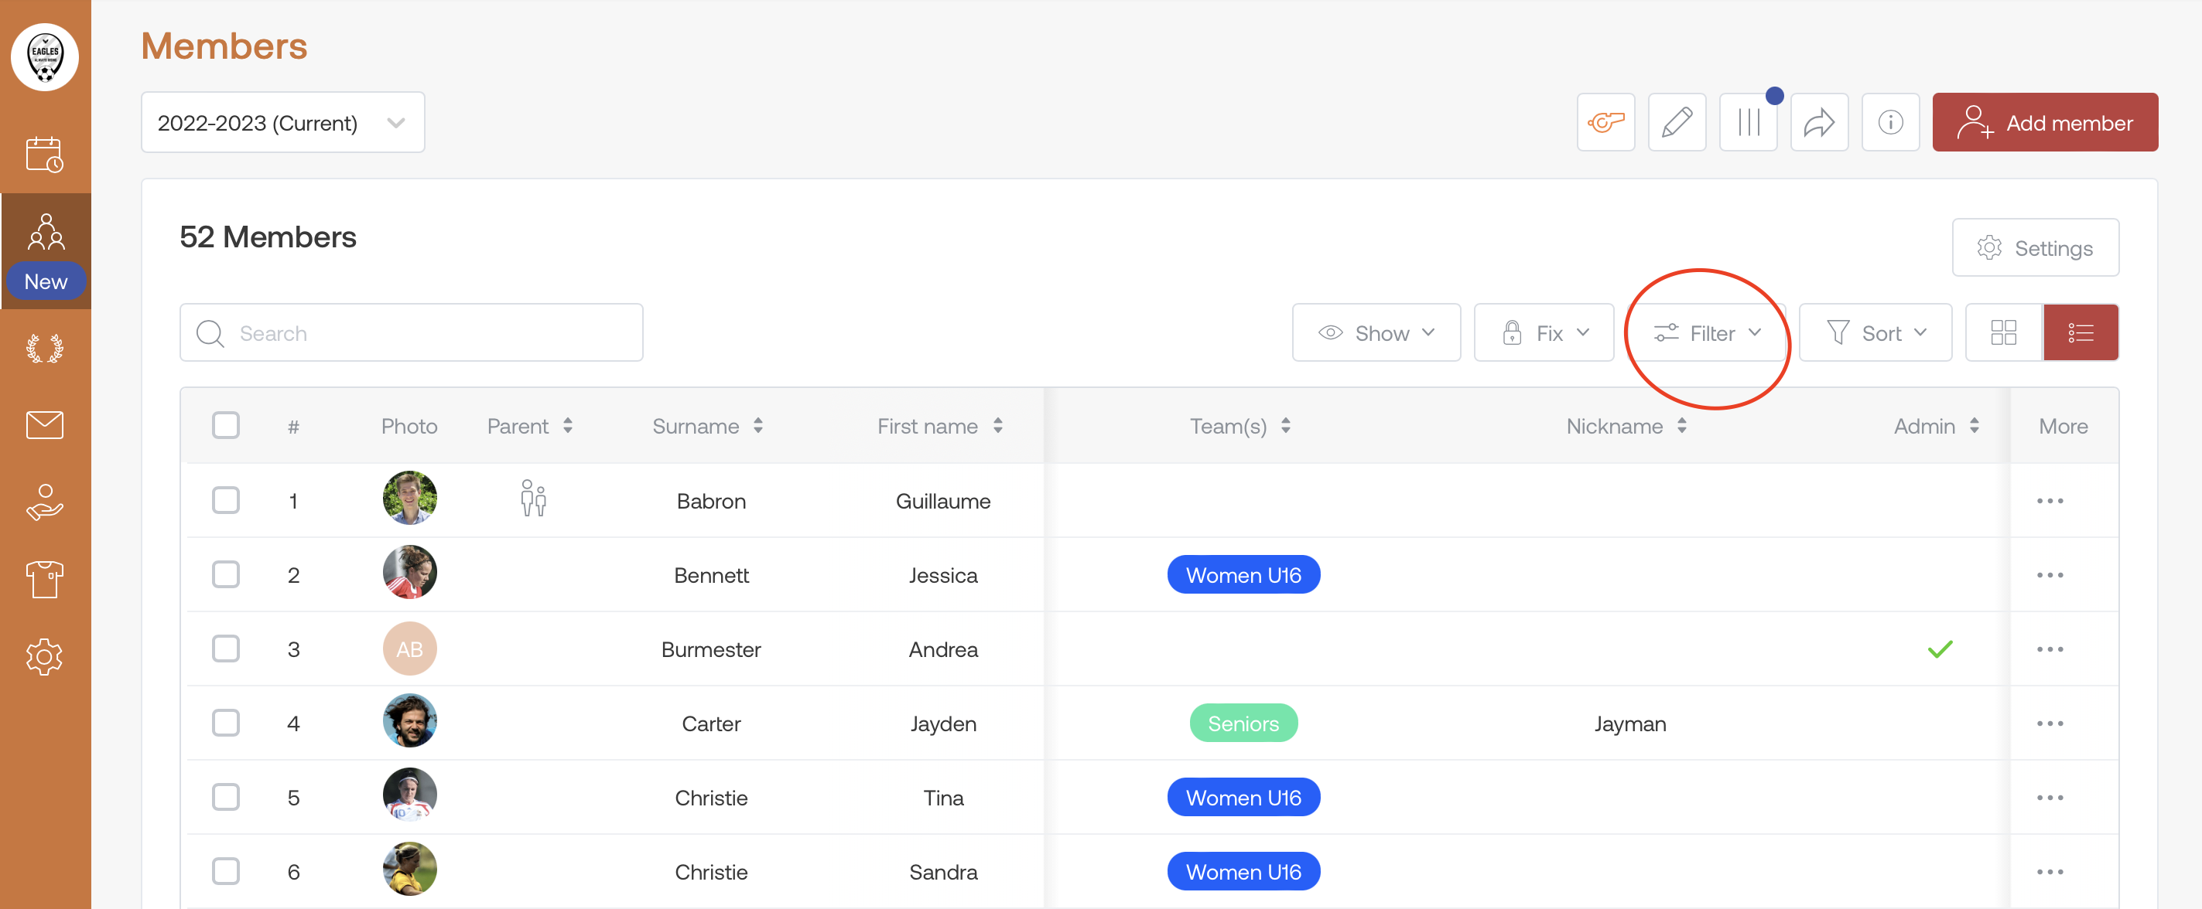The height and width of the screenshot is (909, 2202).
Task: Open the Filter dropdown
Action: [x=1706, y=332]
